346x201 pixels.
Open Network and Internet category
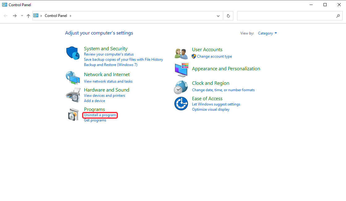coord(107,75)
